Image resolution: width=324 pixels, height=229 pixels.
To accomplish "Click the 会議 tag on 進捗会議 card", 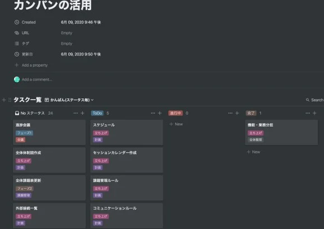I will pos(21,140).
